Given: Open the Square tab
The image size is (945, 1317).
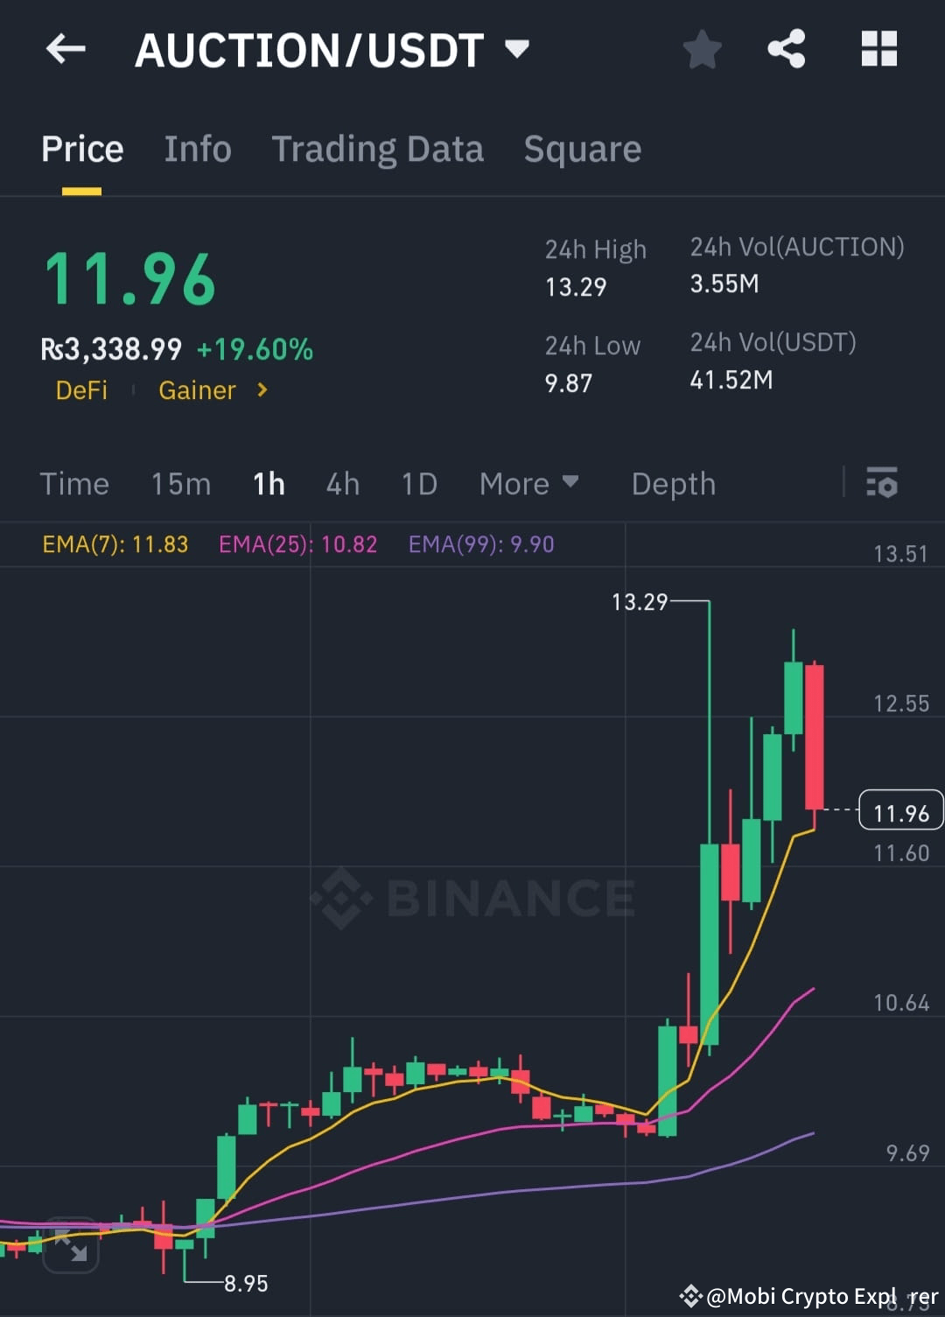Looking at the screenshot, I should pos(582,149).
